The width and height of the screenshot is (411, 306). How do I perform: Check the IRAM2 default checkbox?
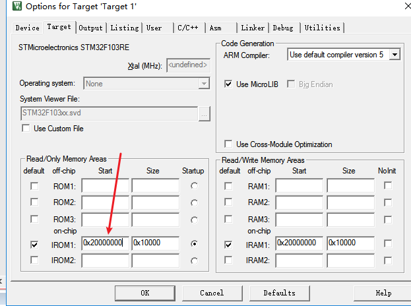[228, 260]
